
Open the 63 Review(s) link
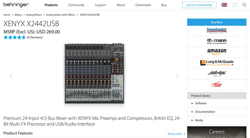[x=35, y=37]
